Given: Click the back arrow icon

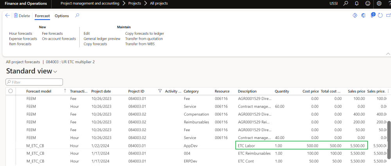Looking at the screenshot, I should pyautogui.click(x=7, y=16).
